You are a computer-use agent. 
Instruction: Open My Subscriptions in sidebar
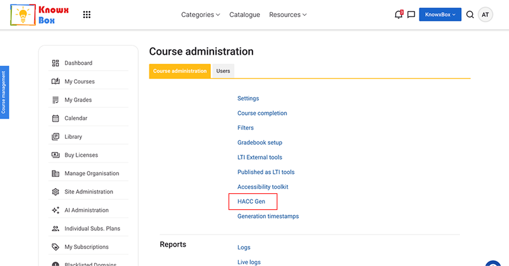tap(86, 247)
